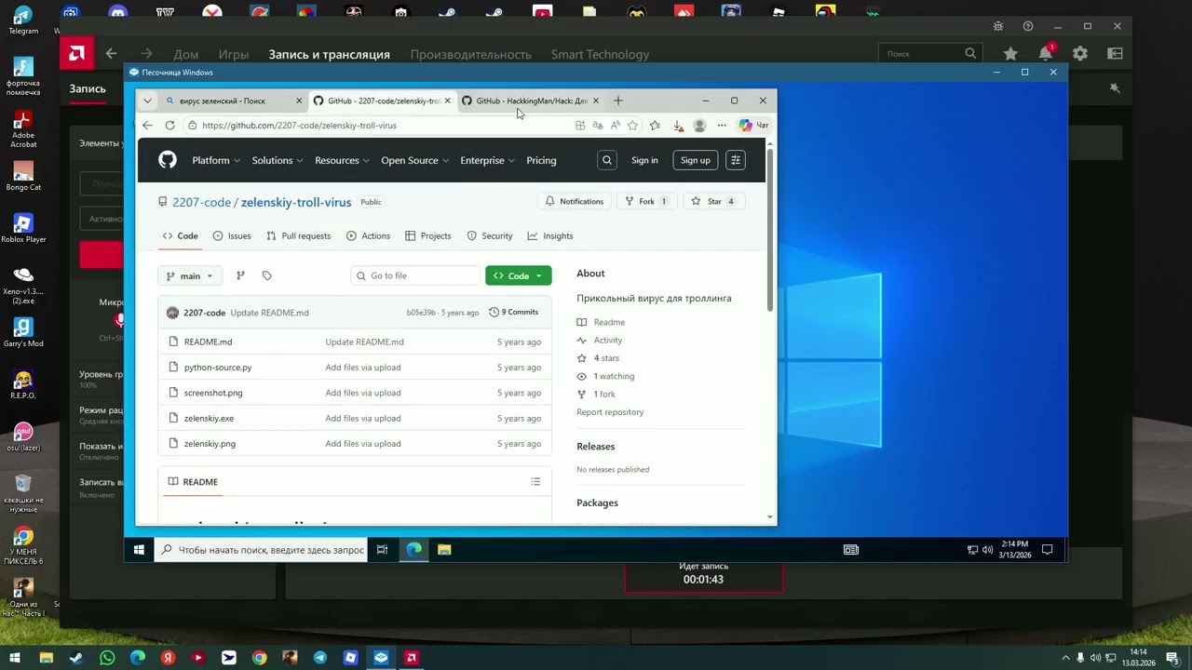1192x670 pixels.
Task: Open the GitHub appearance settings icon button
Action: pos(736,160)
